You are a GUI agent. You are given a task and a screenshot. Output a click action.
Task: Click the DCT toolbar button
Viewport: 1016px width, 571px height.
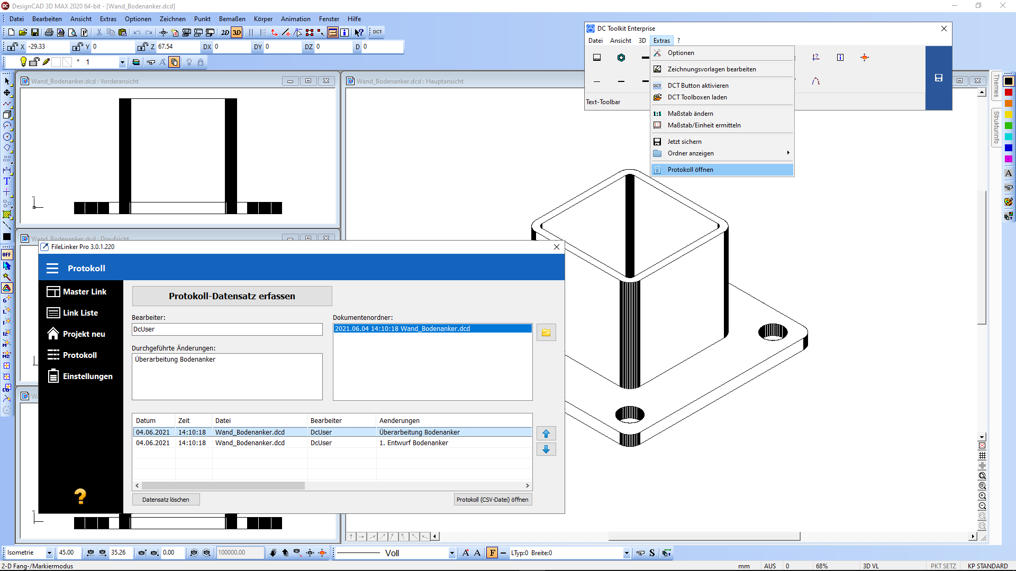(x=377, y=32)
